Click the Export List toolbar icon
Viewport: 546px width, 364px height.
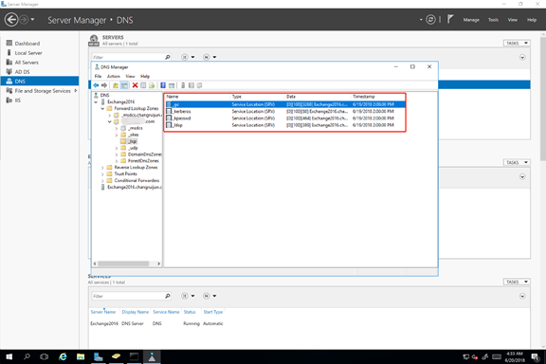(x=152, y=85)
